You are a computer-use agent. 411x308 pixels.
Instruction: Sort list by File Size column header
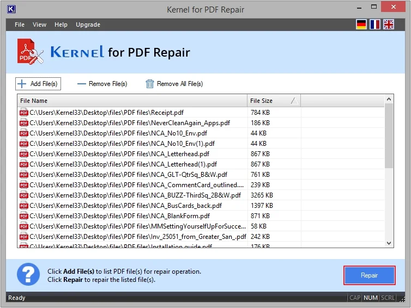274,101
